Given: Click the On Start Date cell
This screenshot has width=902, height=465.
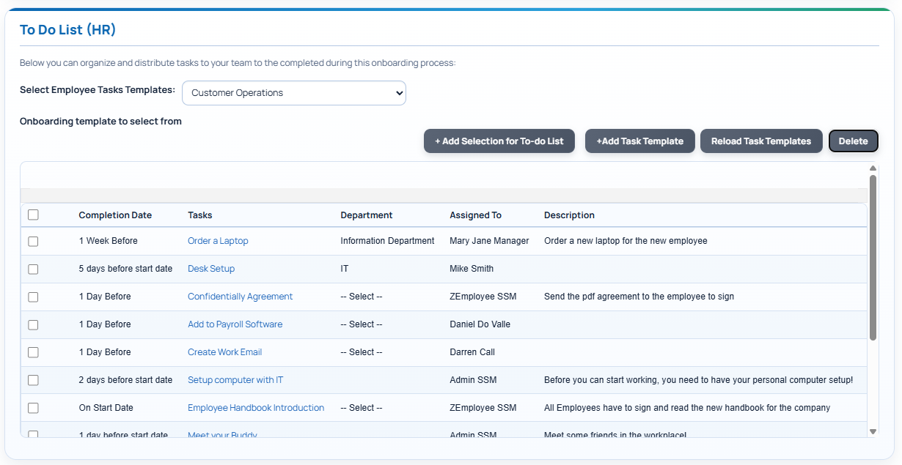Looking at the screenshot, I should pyautogui.click(x=106, y=408).
